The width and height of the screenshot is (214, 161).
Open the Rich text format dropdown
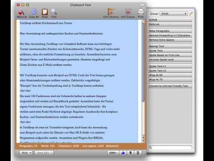26,153
